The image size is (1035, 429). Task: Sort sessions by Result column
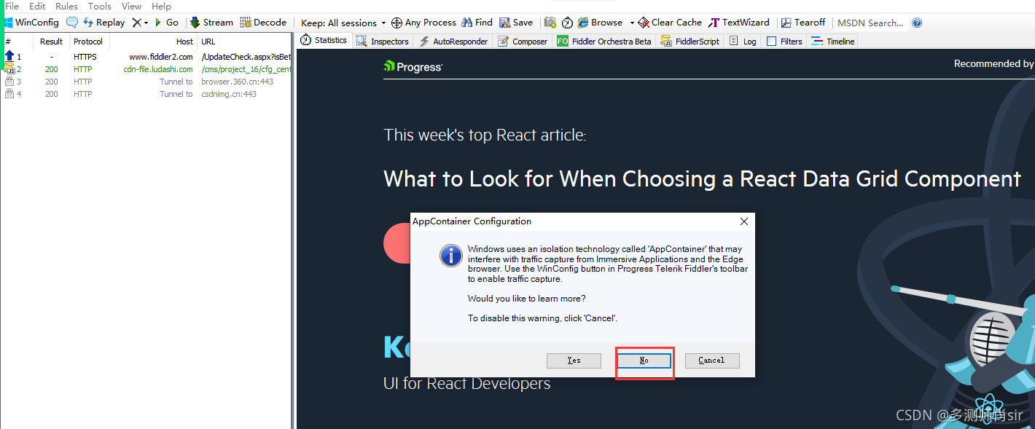click(51, 42)
